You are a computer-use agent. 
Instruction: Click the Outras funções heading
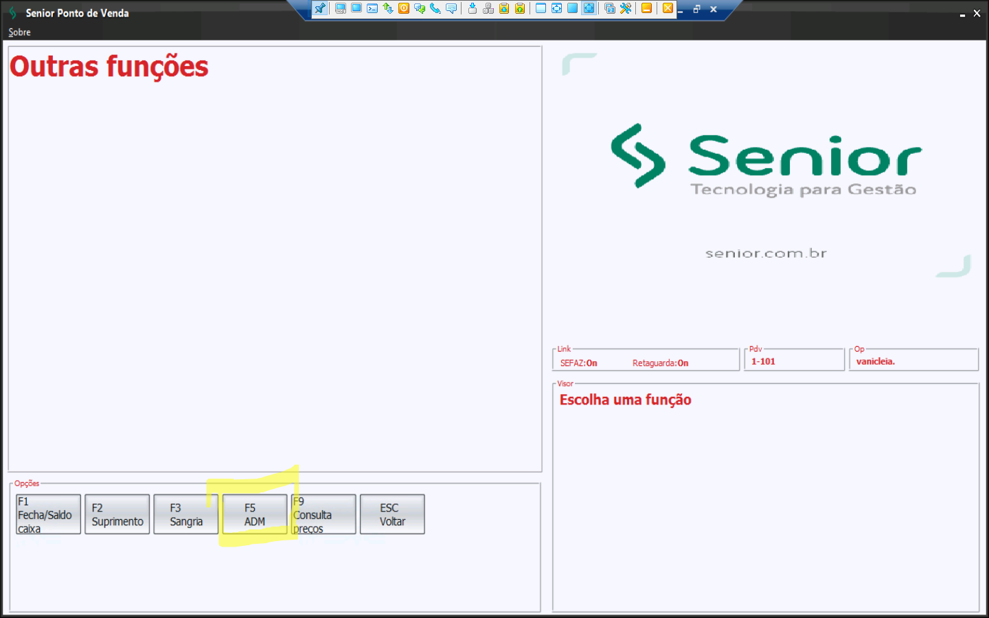(x=109, y=67)
